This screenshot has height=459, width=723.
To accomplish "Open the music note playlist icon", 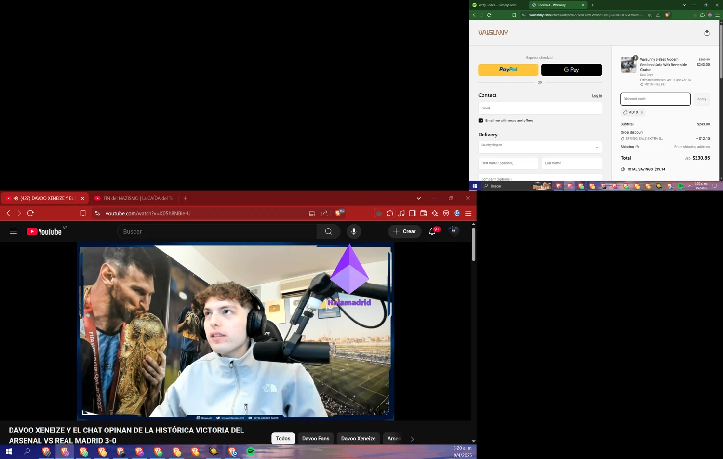I will point(402,213).
